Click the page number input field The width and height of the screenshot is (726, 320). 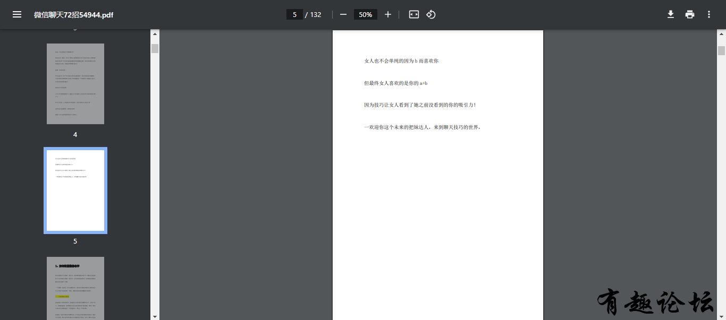tap(294, 14)
